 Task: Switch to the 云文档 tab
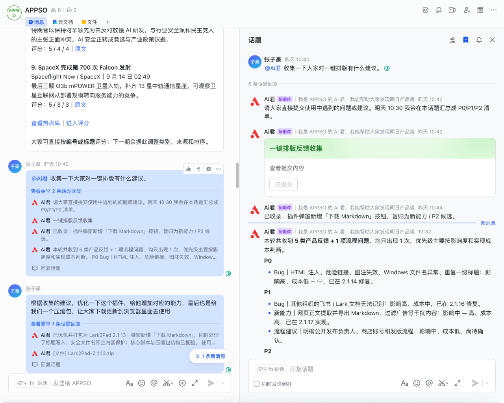(63, 22)
